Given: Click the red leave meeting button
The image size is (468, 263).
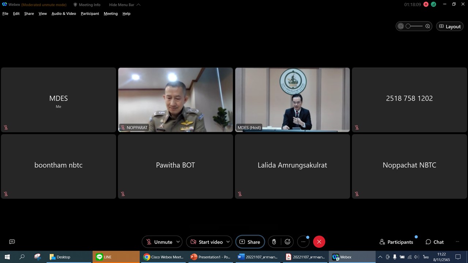Looking at the screenshot, I should coord(319,242).
